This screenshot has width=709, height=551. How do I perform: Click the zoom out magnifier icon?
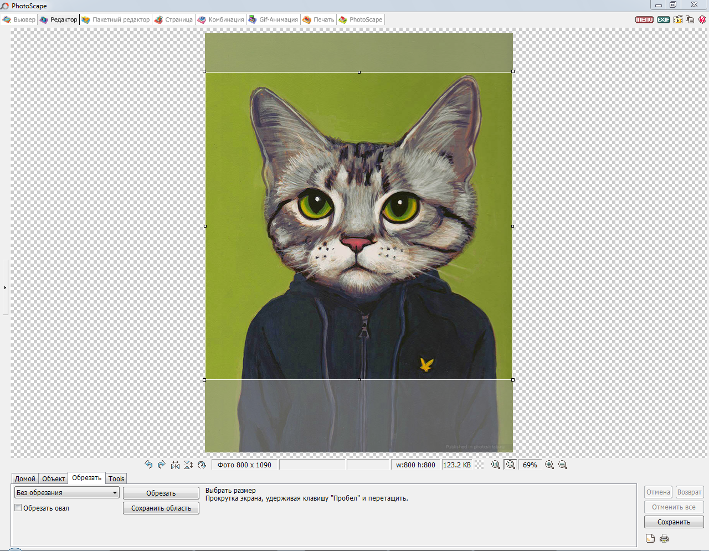click(x=563, y=465)
